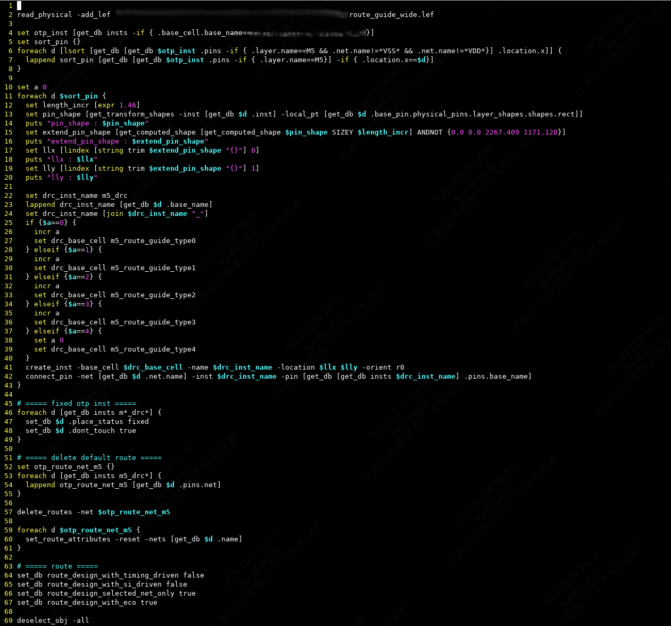Click line number 45 in the gutter
The height and width of the screenshot is (626, 671).
[8, 403]
